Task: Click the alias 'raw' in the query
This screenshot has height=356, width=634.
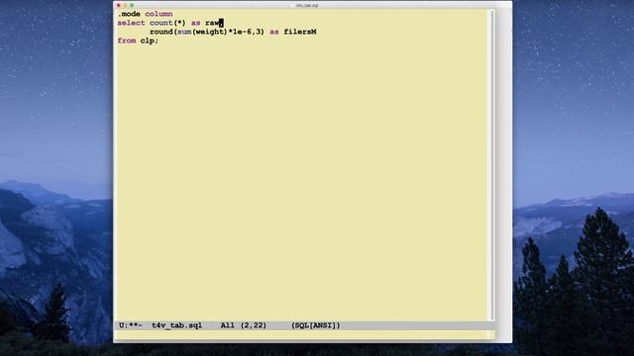Action: 212,23
